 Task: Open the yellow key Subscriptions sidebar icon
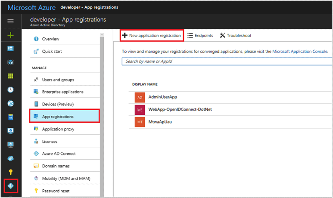11,172
